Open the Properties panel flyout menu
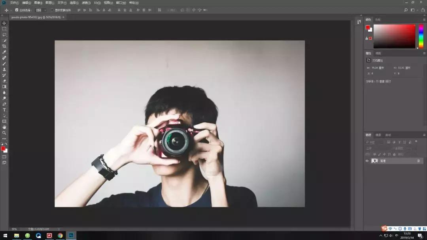The height and width of the screenshot is (240, 427). click(424, 53)
